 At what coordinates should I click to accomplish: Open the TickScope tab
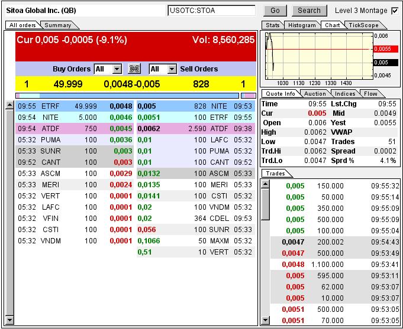pos(363,25)
